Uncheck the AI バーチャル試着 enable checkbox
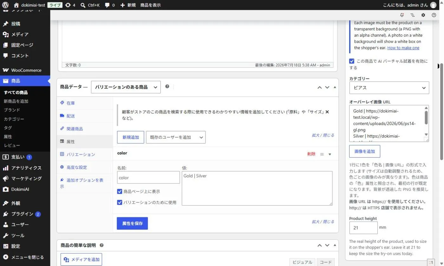This screenshot has height=266, width=444. (352, 61)
